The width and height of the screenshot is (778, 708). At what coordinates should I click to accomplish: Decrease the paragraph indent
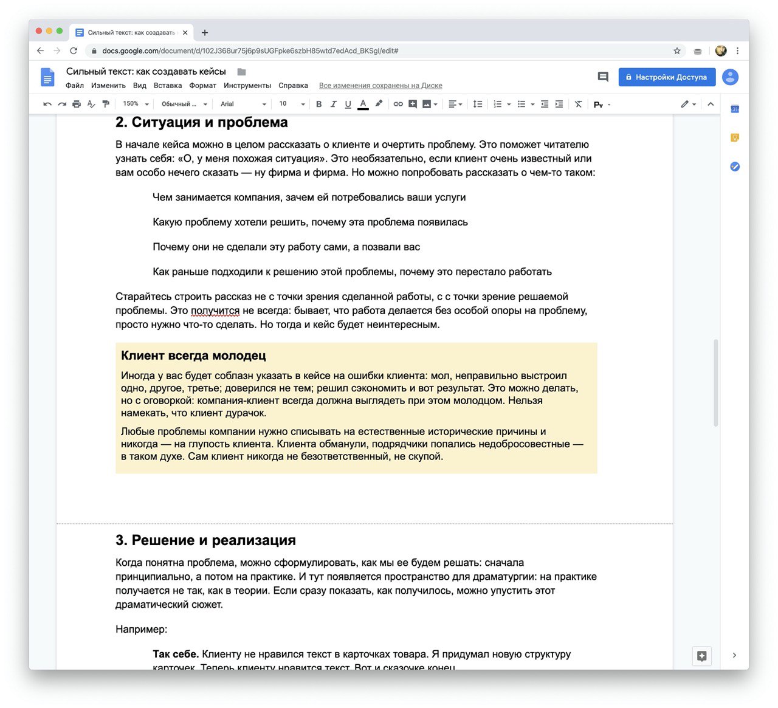[545, 104]
